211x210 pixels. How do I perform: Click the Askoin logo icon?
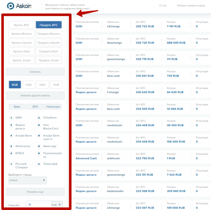tap(10, 6)
